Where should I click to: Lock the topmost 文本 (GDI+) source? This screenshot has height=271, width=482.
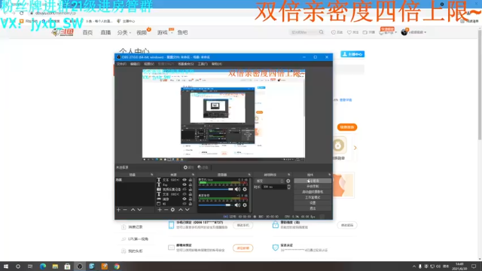tap(191, 180)
